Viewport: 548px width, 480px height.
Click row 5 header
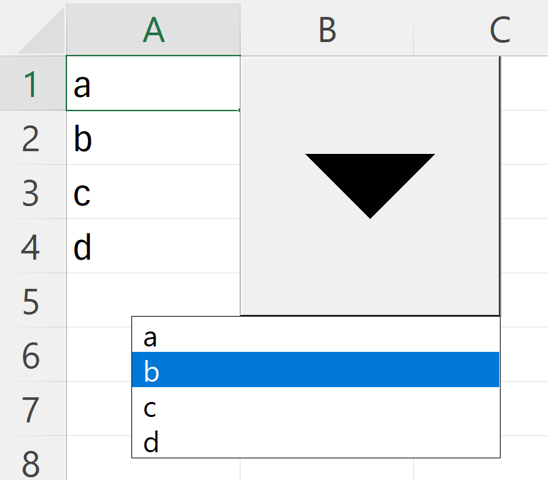pyautogui.click(x=33, y=301)
